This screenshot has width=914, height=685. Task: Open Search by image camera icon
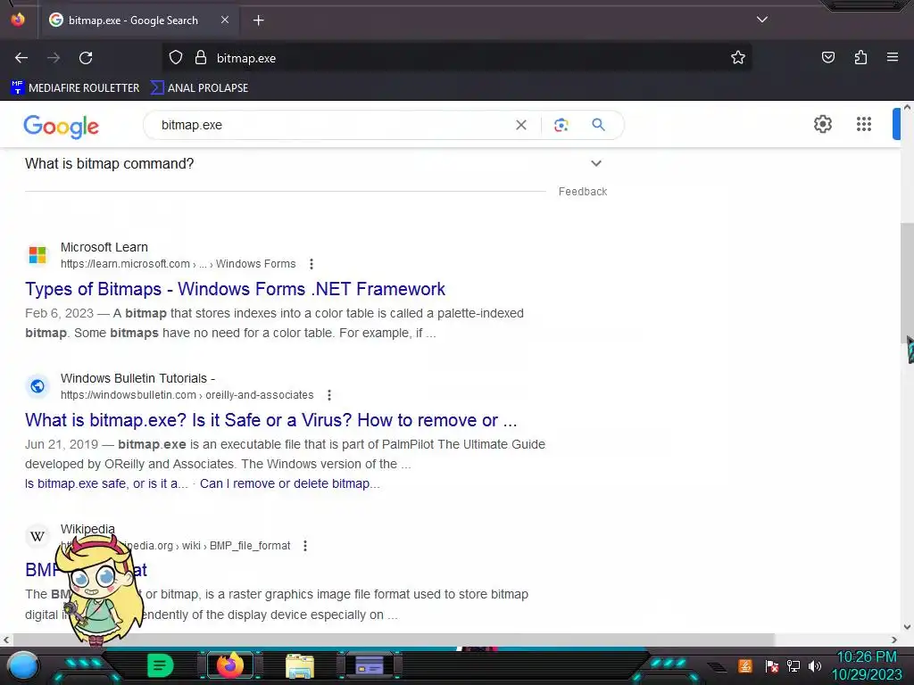pos(561,125)
